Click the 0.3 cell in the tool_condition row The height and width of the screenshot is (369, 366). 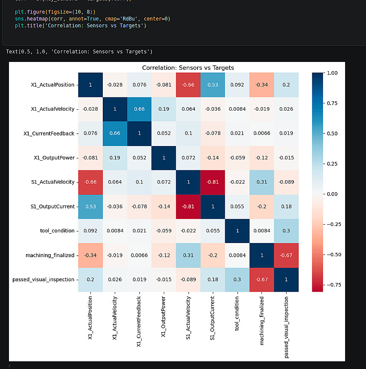pyautogui.click(x=286, y=231)
